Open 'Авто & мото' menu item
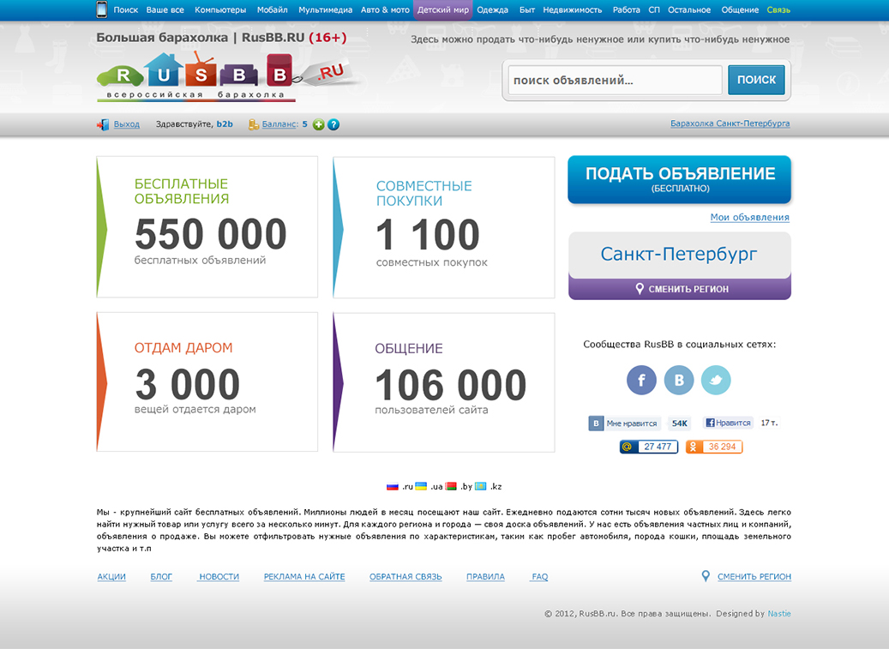Image resolution: width=889 pixels, height=649 pixels. (x=385, y=9)
